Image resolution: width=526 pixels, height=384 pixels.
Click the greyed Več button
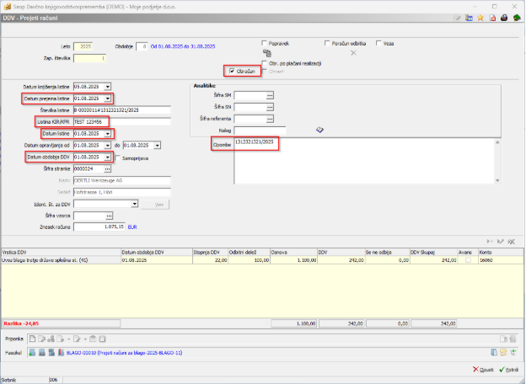pyautogui.click(x=155, y=204)
